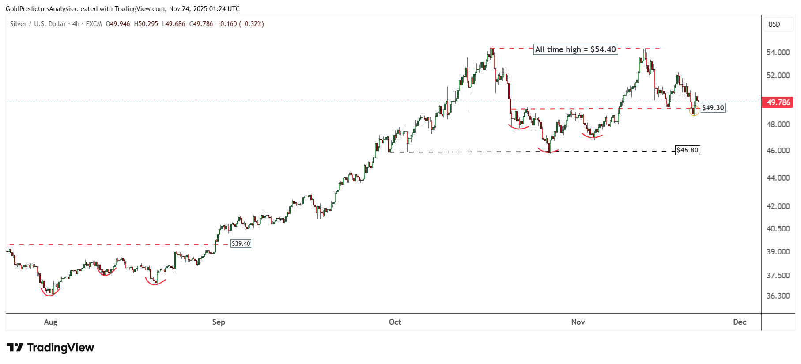Click the 54.000 price axis label
Screen dimensions: 801x364
pos(778,53)
